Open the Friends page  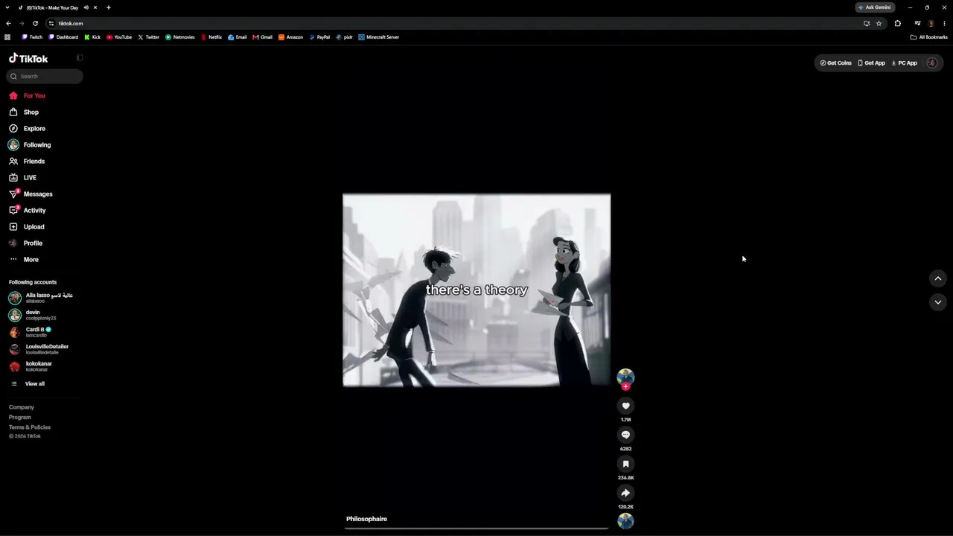pyautogui.click(x=27, y=162)
